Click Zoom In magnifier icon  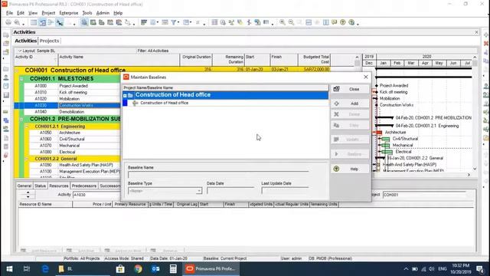[283, 22]
